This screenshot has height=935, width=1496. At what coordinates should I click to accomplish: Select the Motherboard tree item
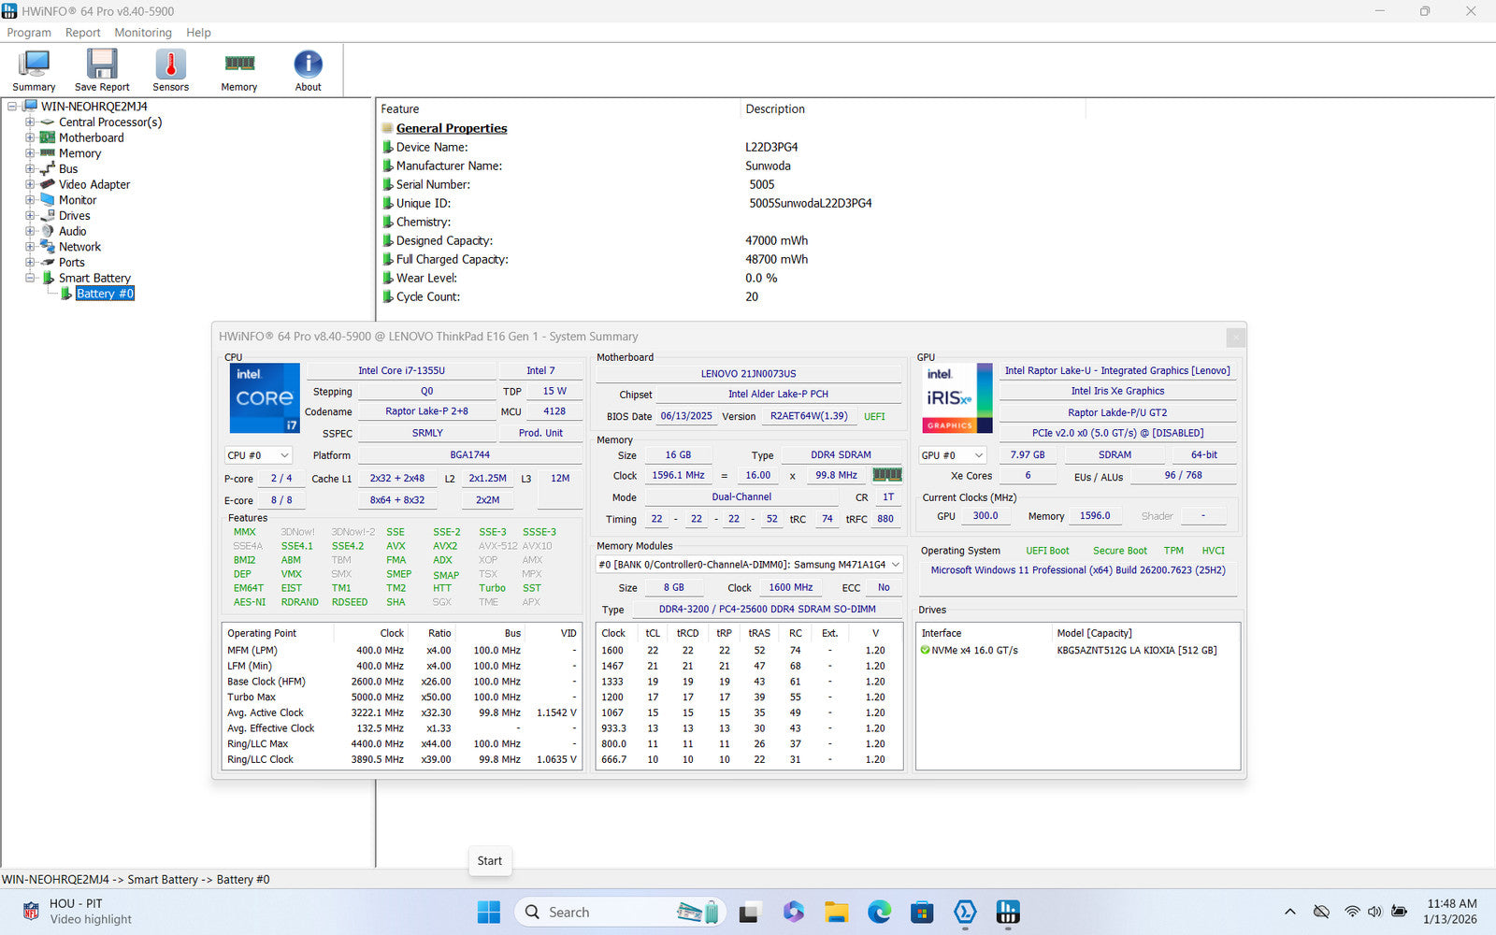click(91, 138)
